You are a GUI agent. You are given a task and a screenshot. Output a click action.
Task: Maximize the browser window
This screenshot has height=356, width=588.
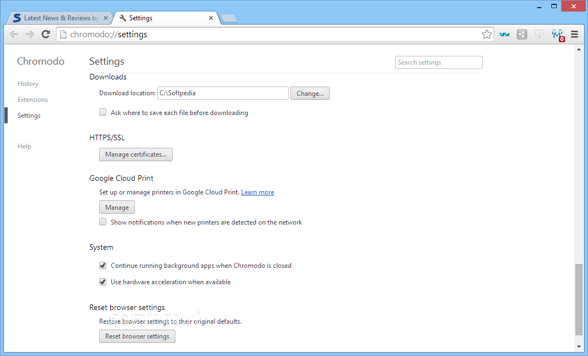[x=554, y=7]
